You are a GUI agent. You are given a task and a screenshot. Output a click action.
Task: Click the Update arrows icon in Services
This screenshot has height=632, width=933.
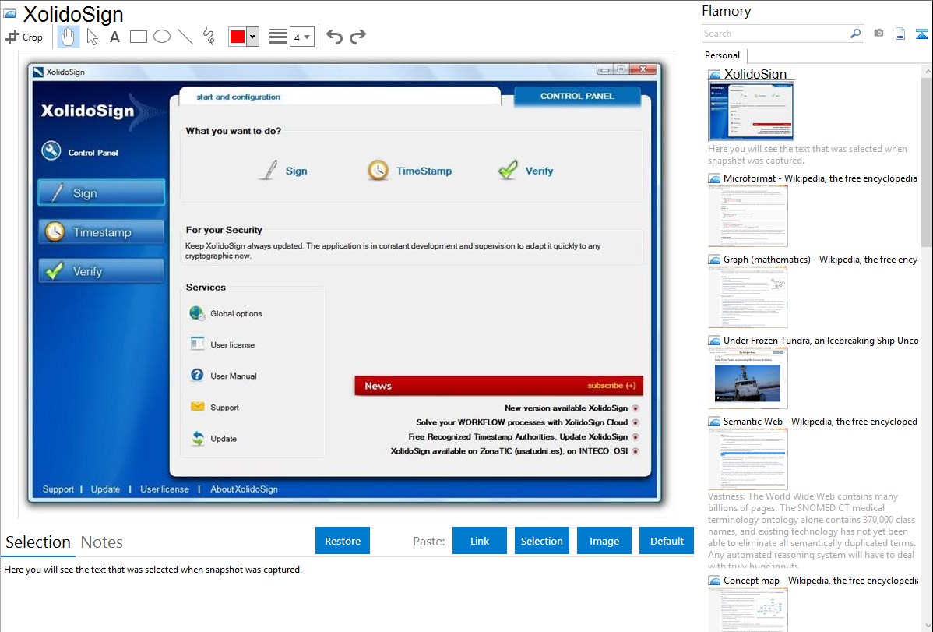click(x=198, y=439)
